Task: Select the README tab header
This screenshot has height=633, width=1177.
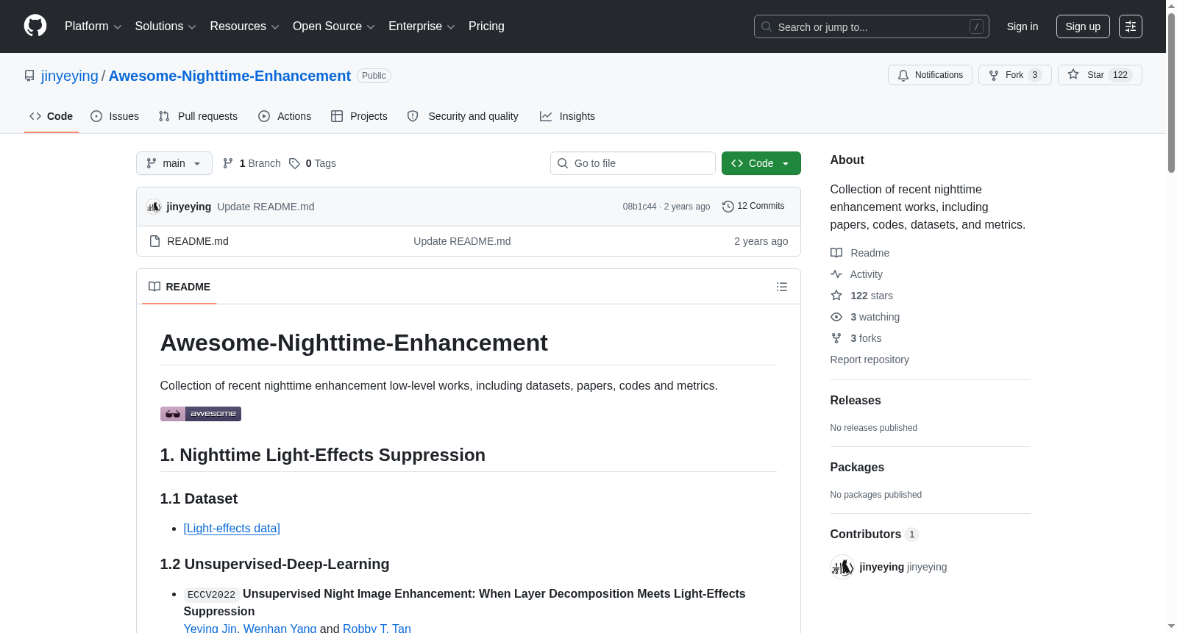Action: pos(179,287)
